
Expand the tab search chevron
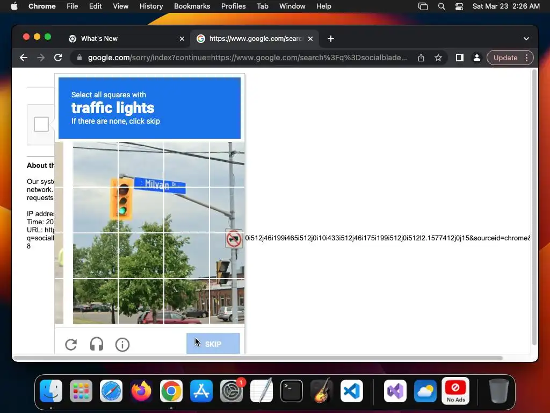[x=526, y=39]
